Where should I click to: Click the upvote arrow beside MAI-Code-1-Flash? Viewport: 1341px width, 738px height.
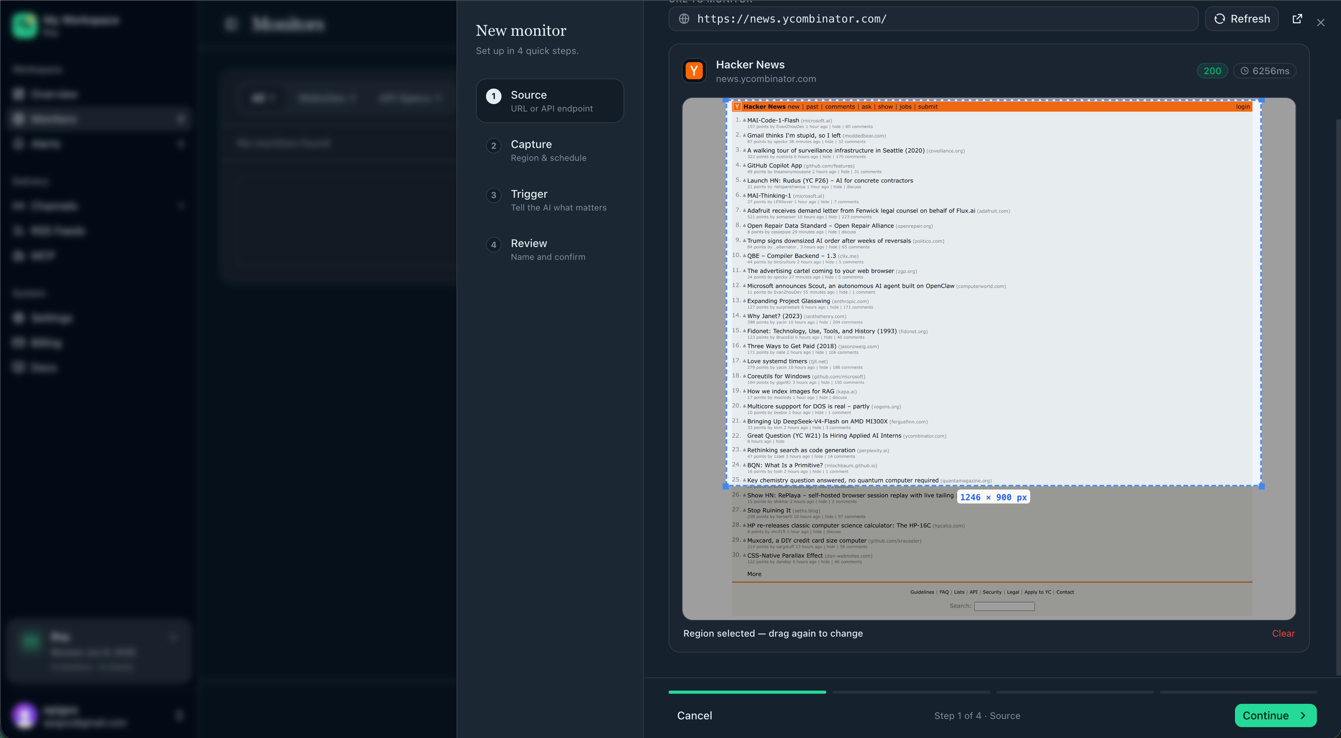[744, 120]
